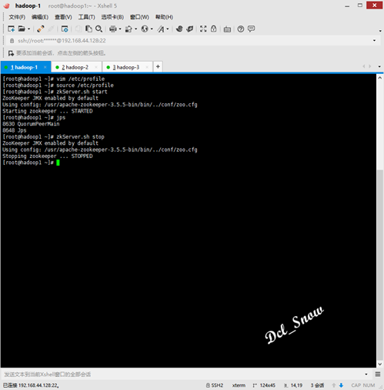
Task: Open the 窗口(W) menu
Action: (x=139, y=17)
